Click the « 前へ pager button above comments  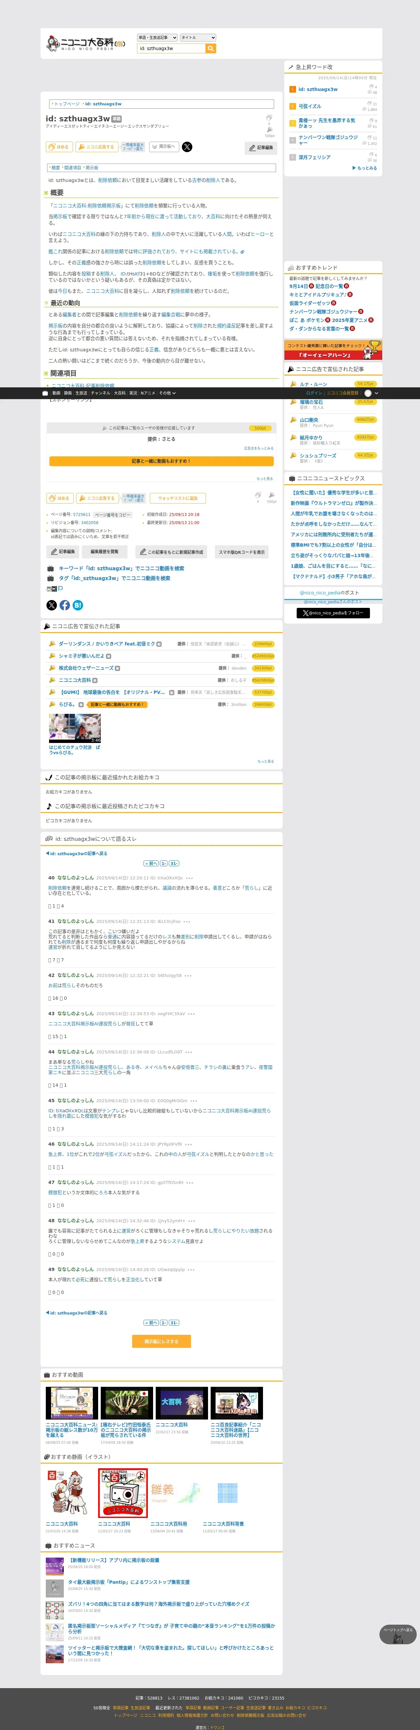150,863
